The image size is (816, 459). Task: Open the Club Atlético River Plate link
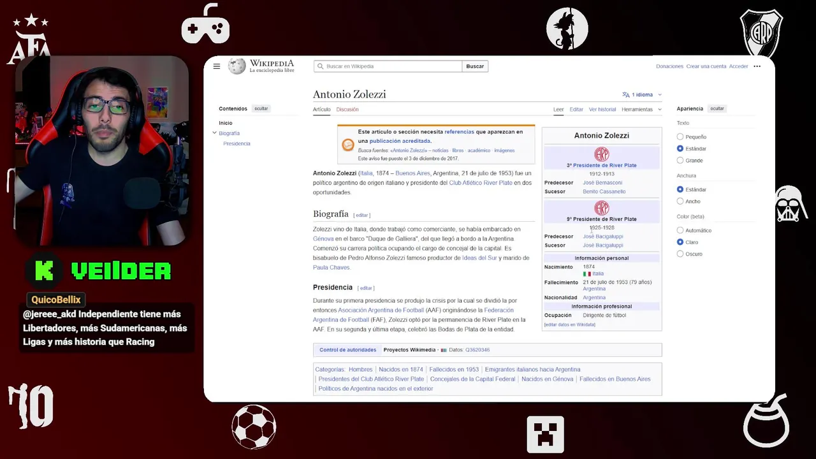point(481,183)
